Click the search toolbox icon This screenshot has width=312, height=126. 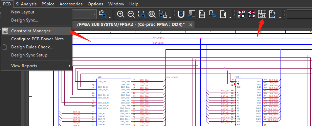(103, 14)
